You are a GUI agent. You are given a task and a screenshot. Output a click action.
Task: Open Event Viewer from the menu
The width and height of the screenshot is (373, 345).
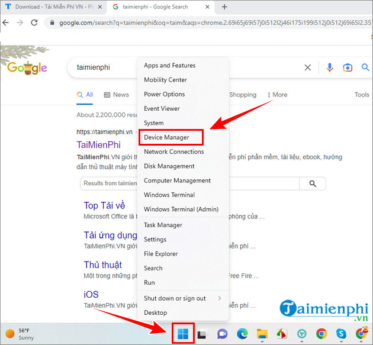pyautogui.click(x=183, y=109)
